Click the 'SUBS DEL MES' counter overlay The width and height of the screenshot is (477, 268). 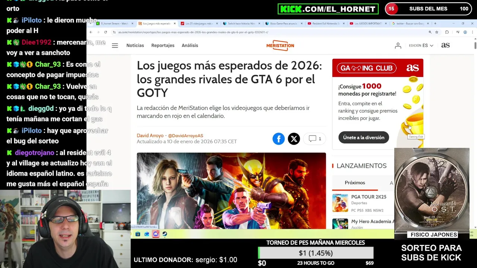(428, 9)
